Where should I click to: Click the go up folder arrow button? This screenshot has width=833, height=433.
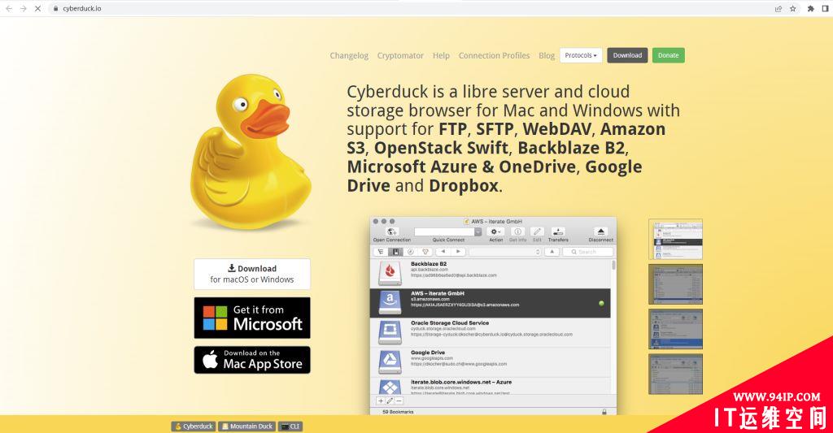(552, 252)
